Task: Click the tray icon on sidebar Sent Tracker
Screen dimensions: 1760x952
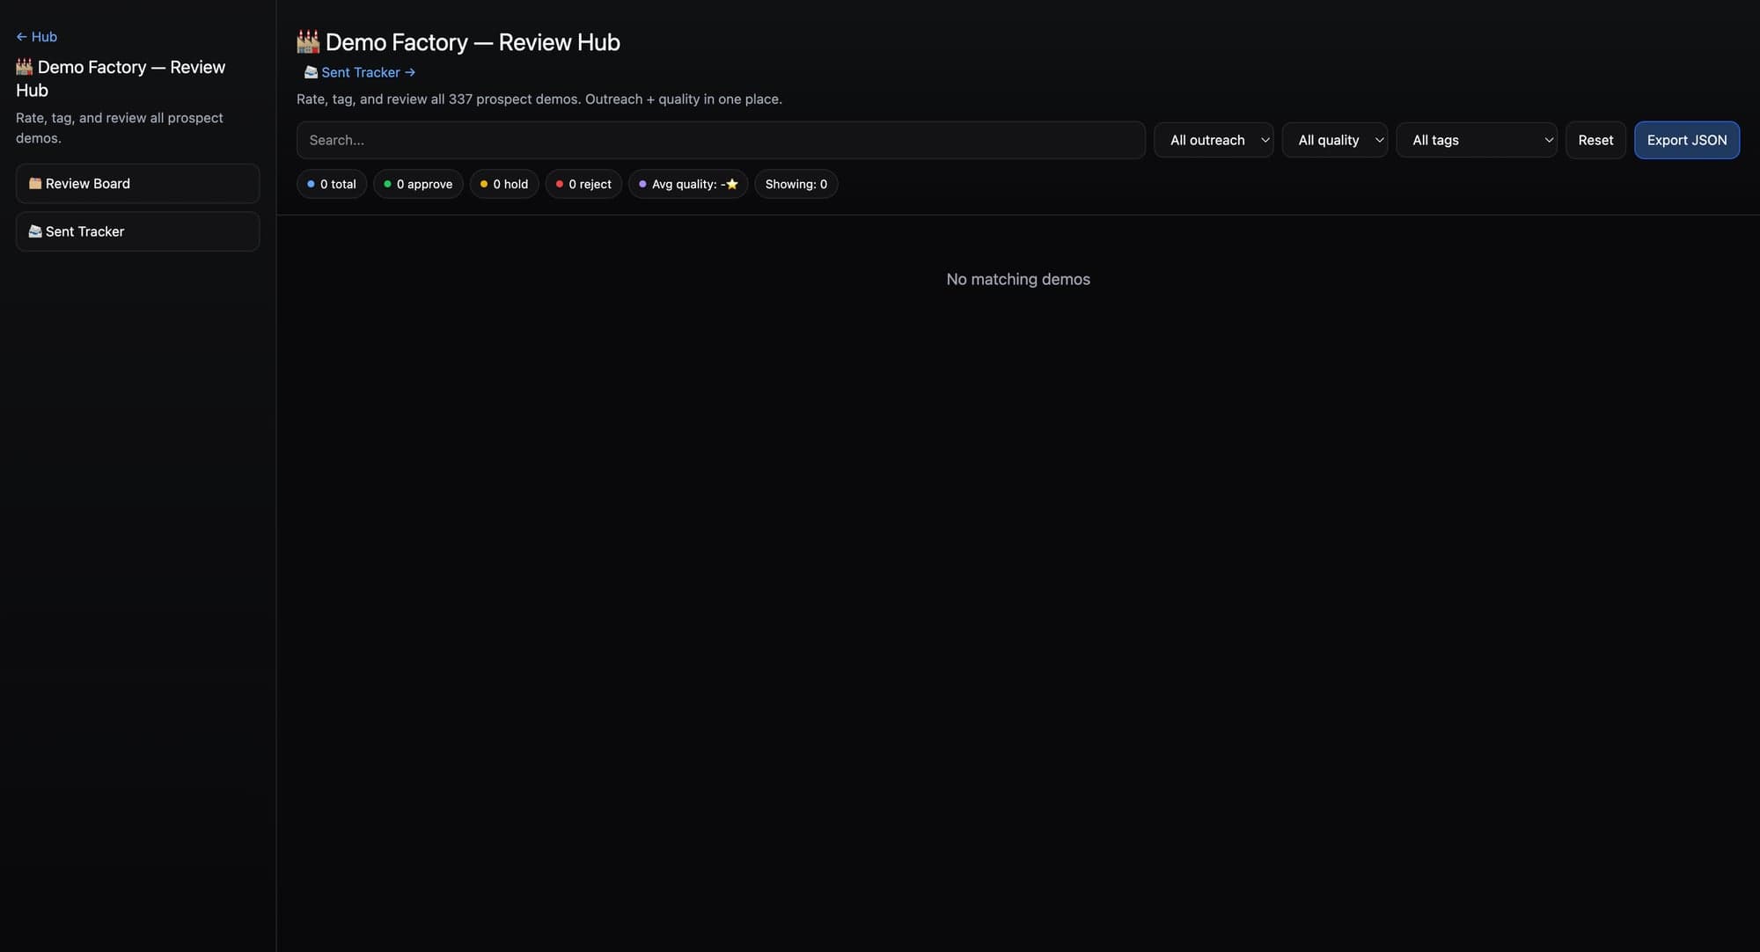Action: pyautogui.click(x=35, y=231)
